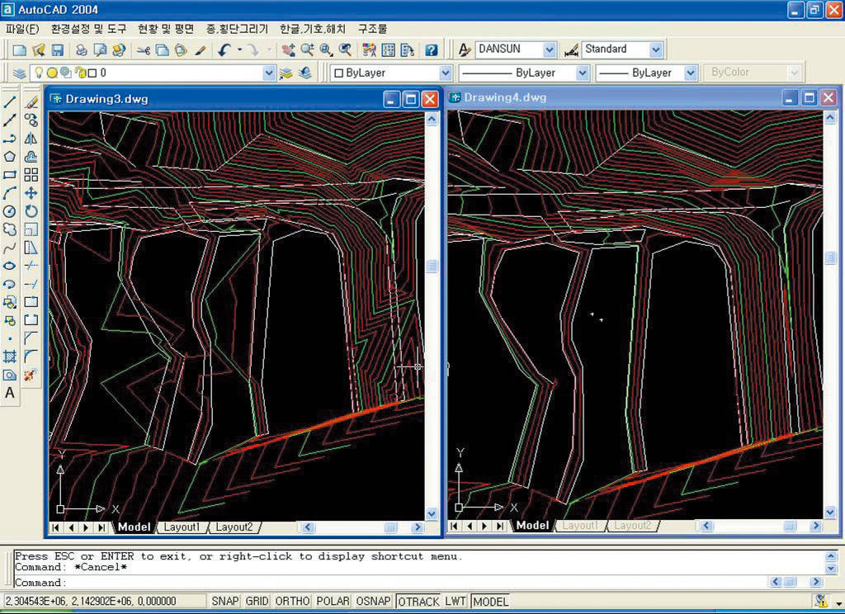The image size is (845, 614).
Task: Click the Erase modify tool
Action: pyautogui.click(x=31, y=102)
